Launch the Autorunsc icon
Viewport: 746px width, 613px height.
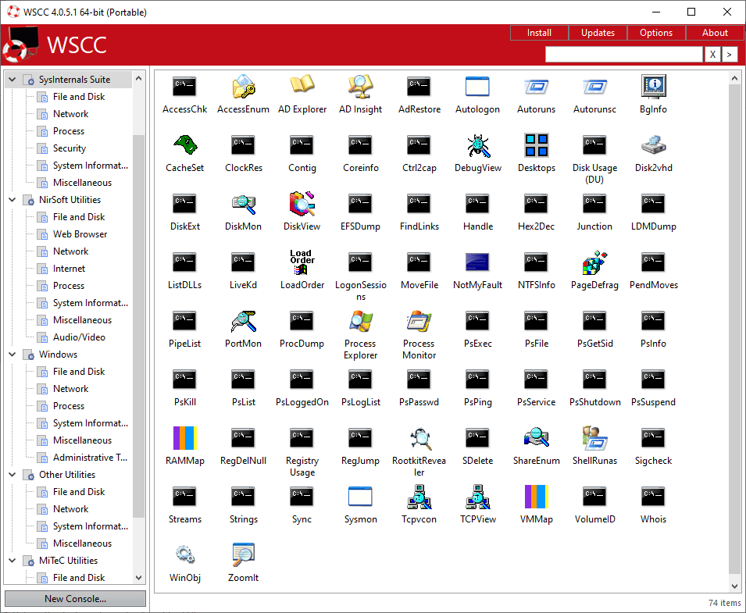pyautogui.click(x=594, y=87)
